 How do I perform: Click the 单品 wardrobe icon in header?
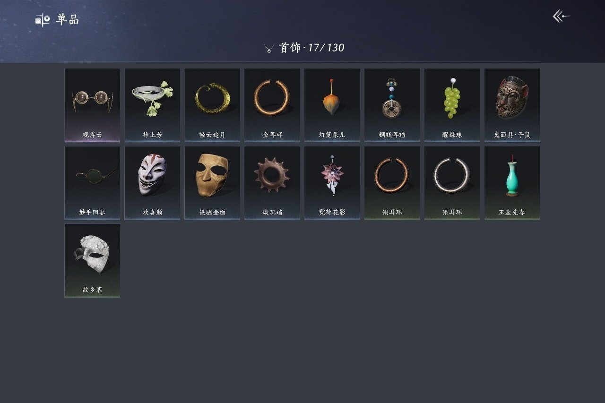click(43, 19)
